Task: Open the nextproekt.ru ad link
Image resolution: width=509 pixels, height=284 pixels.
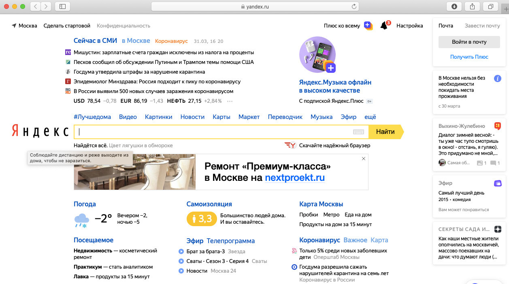Action: click(295, 178)
